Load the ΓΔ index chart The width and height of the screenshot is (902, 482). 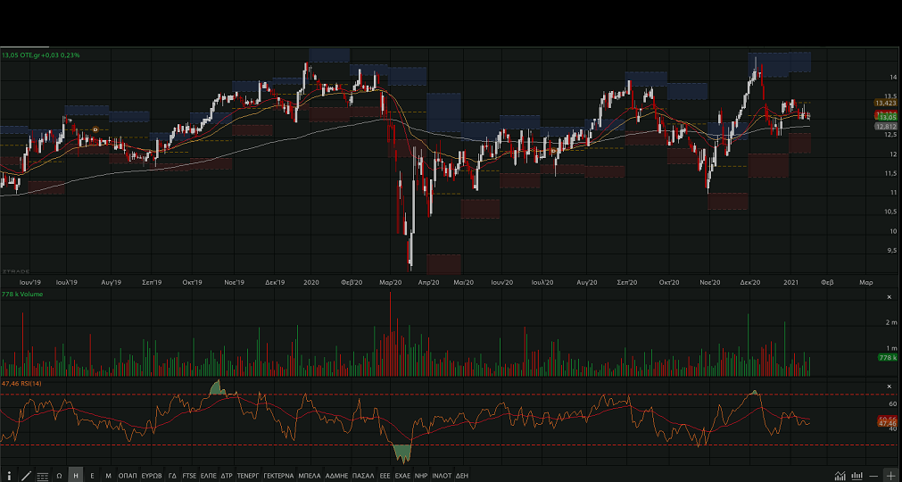172,476
